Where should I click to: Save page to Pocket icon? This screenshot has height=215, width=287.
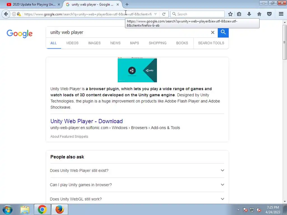tap(269, 14)
